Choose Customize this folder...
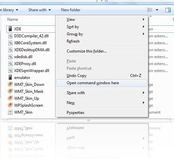 coord(102,51)
